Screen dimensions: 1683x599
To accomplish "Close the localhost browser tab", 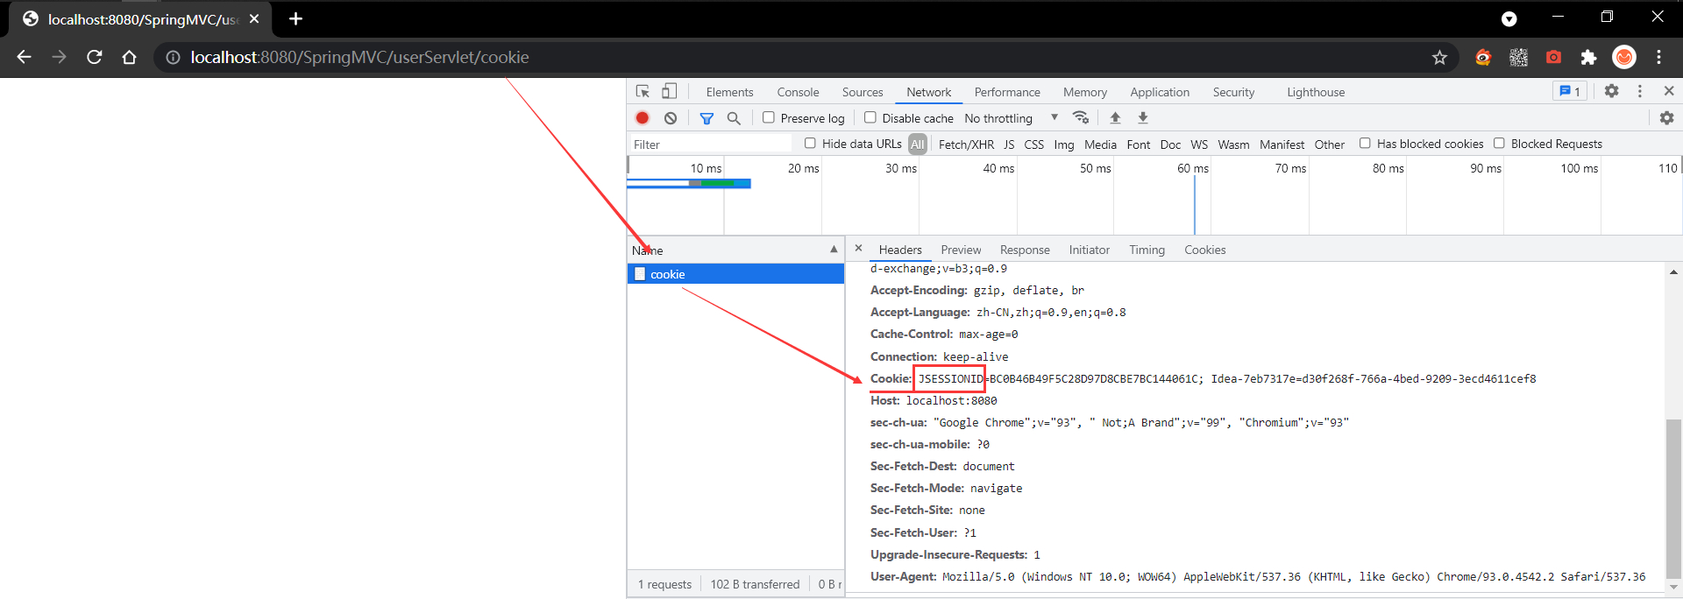I will (x=254, y=18).
